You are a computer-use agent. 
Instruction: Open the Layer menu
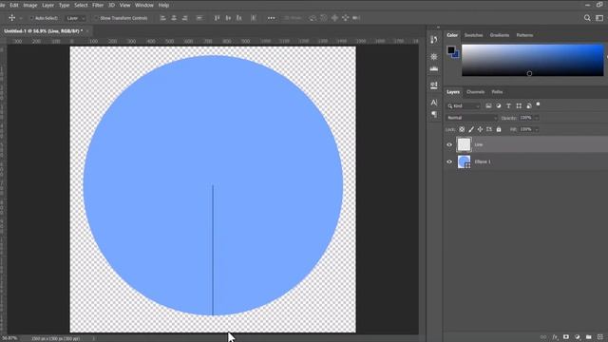tap(48, 5)
